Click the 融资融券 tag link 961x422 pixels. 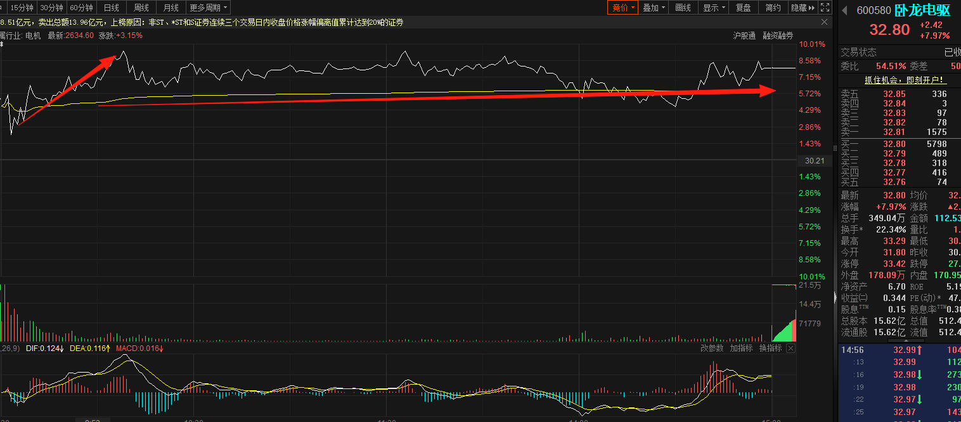778,35
